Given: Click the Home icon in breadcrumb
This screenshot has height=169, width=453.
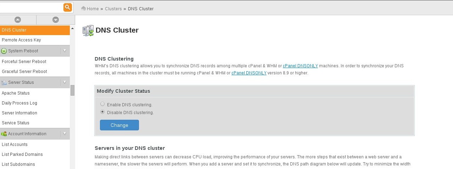Looking at the screenshot, I should 84,8.
